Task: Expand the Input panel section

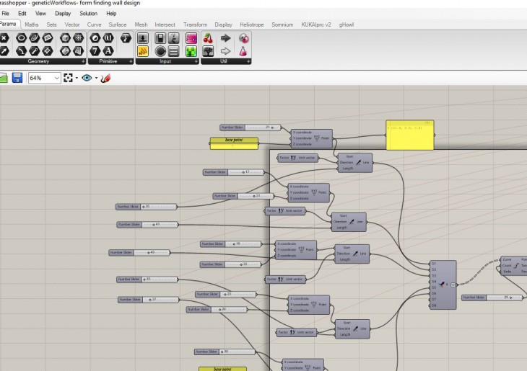Action: 196,61
